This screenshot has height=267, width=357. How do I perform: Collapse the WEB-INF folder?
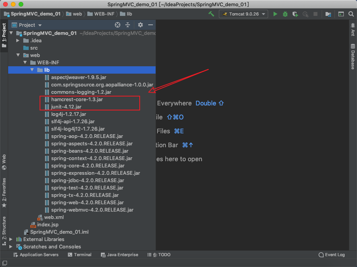pos(25,62)
